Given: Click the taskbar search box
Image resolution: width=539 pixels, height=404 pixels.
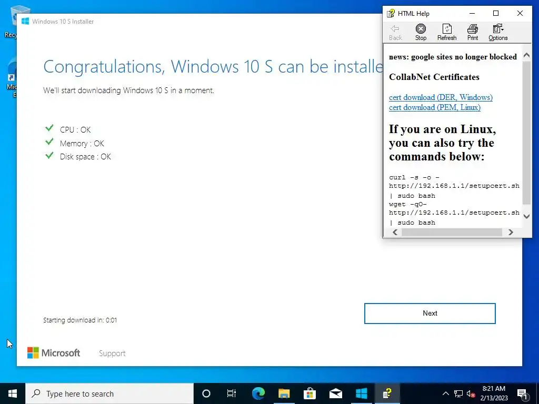Looking at the screenshot, I should 109,393.
